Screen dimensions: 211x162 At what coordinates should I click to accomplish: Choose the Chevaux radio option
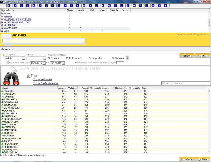[x=113, y=58]
